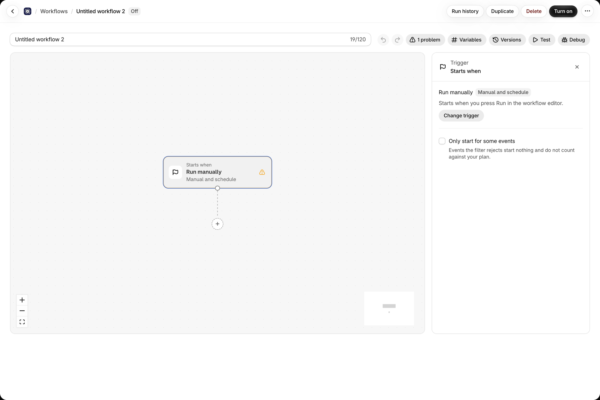Redo the last change
The image size is (600, 400).
[397, 40]
